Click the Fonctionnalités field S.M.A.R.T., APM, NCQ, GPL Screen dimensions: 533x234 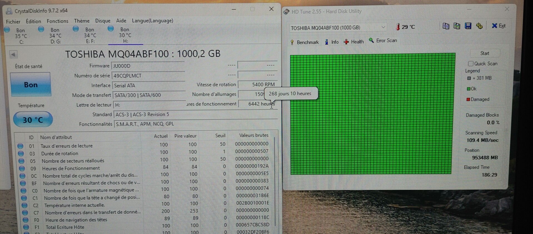[x=196, y=124]
